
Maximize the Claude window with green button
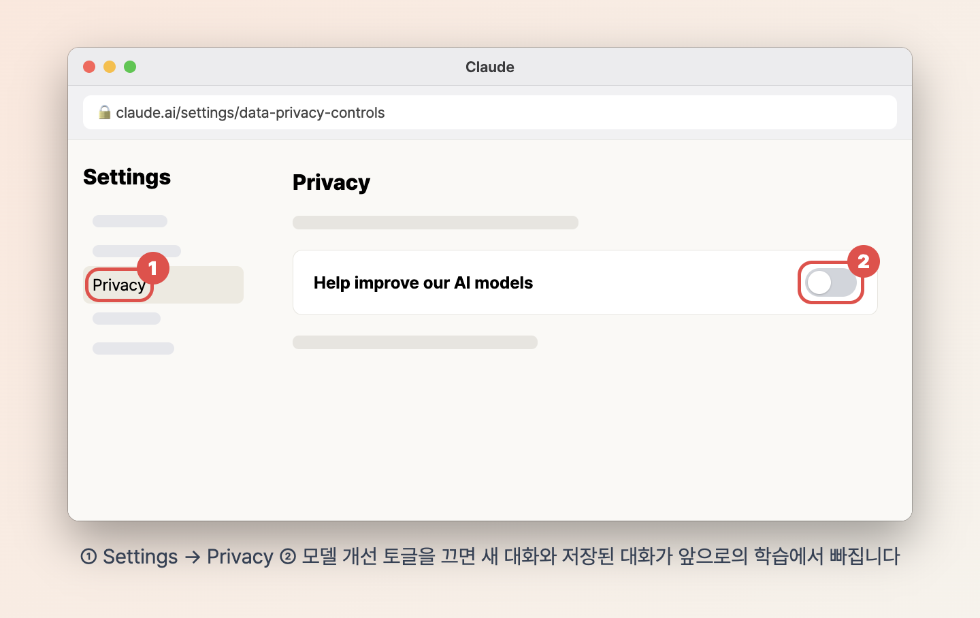point(130,67)
